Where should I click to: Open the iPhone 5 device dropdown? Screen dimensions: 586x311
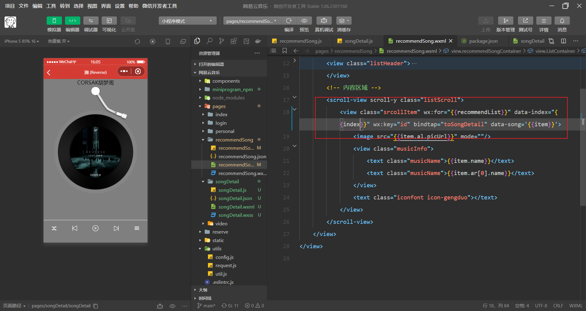tap(22, 41)
